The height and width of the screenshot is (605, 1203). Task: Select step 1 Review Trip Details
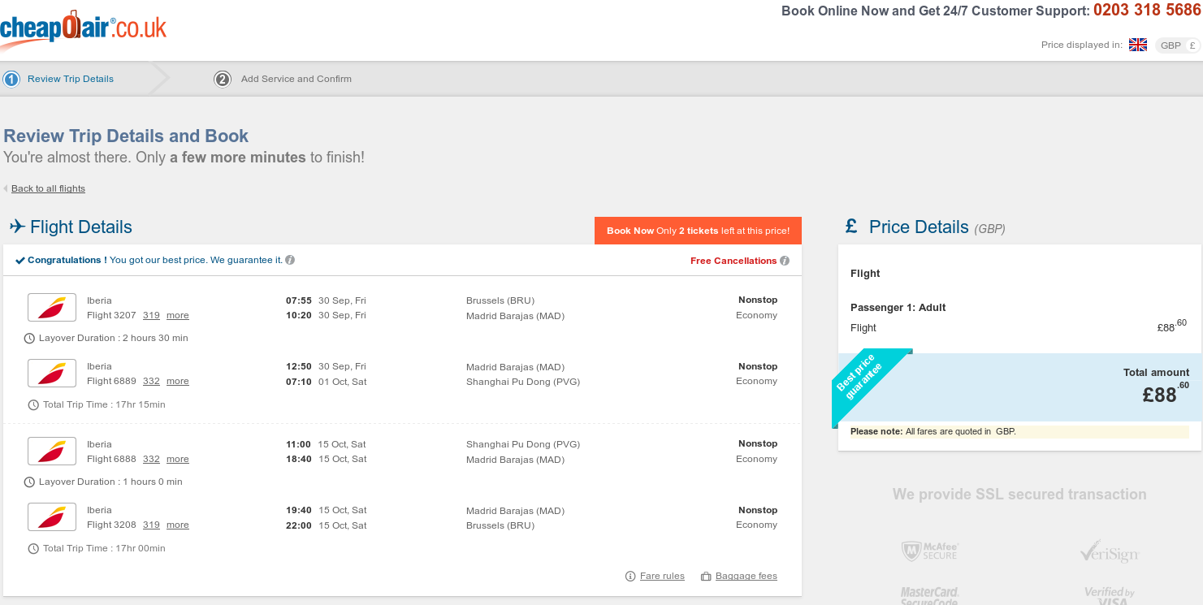(59, 79)
